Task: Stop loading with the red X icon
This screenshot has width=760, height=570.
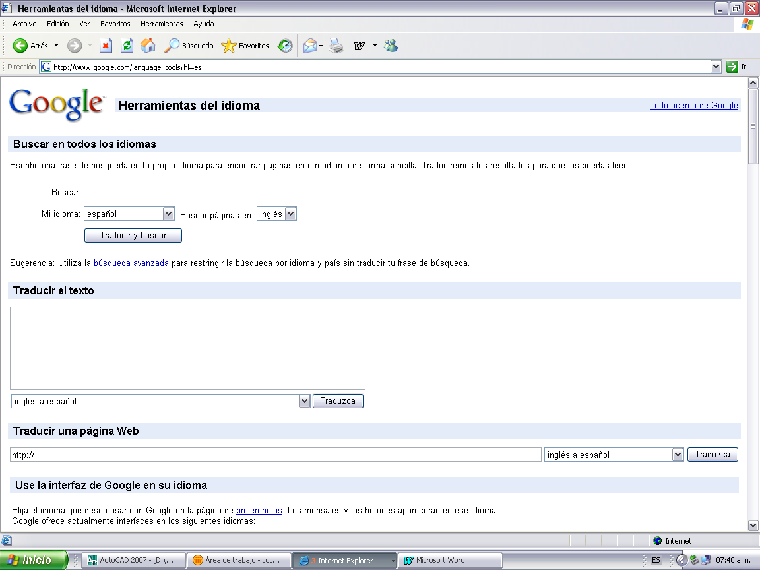Action: [105, 46]
